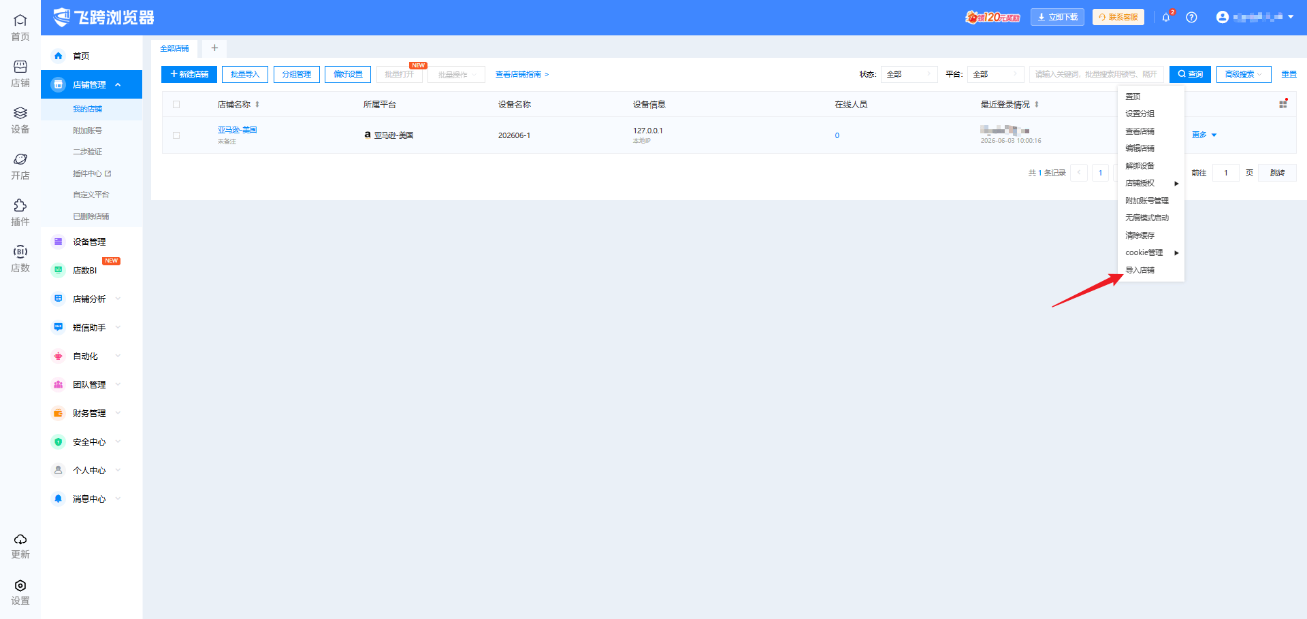Click the 新建店铺 button
The width and height of the screenshot is (1307, 619).
tap(189, 74)
